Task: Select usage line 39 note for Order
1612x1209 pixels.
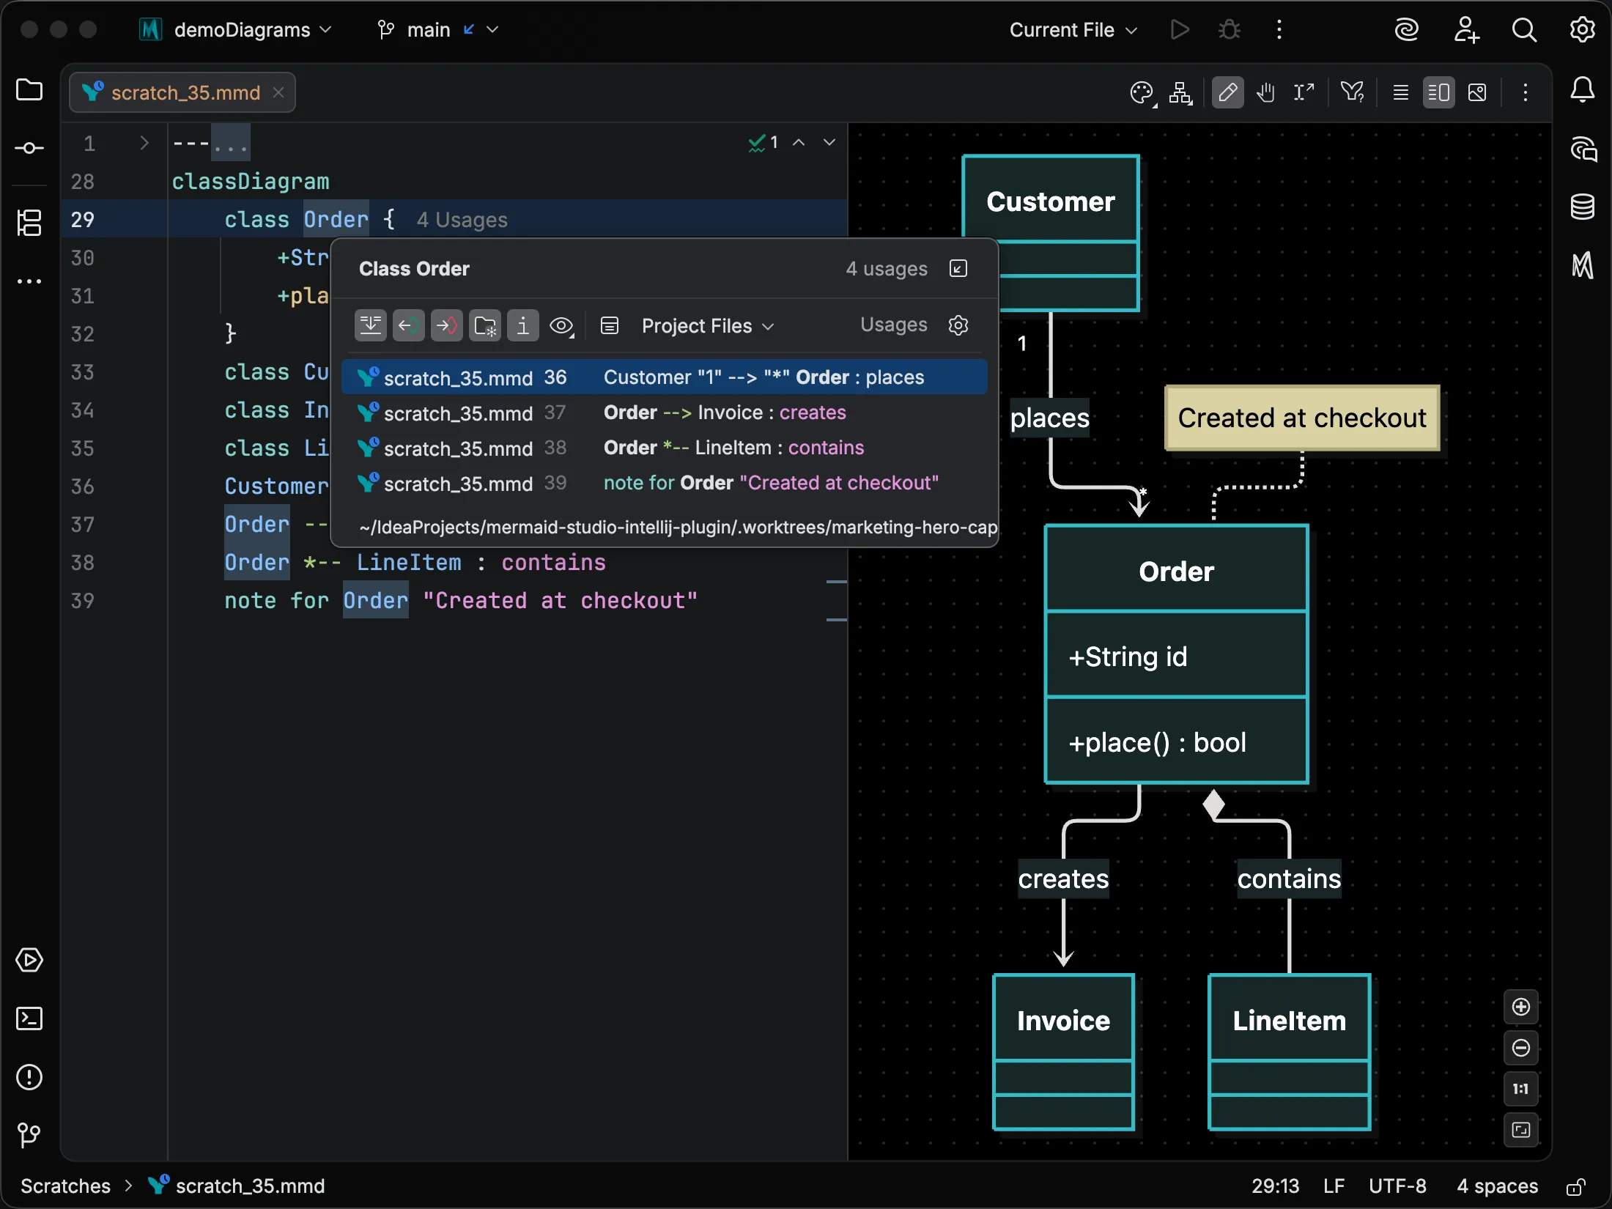Action: click(x=665, y=483)
